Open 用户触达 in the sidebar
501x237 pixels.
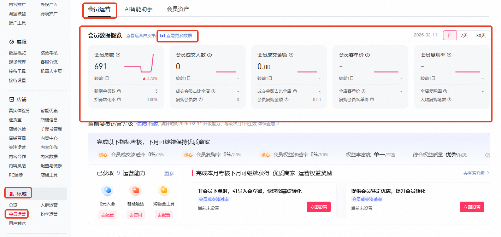[x=17, y=224]
